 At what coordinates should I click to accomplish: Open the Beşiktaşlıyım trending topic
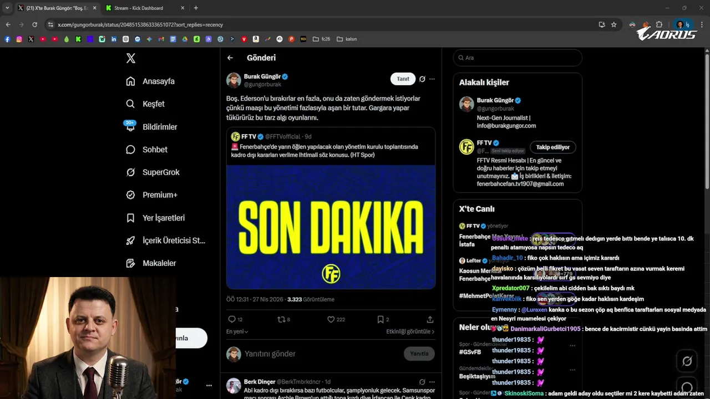coord(477,376)
